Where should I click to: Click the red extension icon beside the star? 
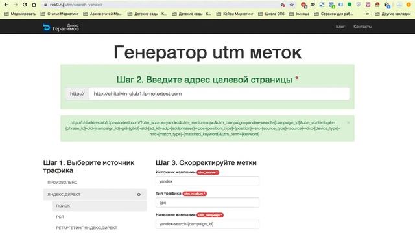[303, 5]
